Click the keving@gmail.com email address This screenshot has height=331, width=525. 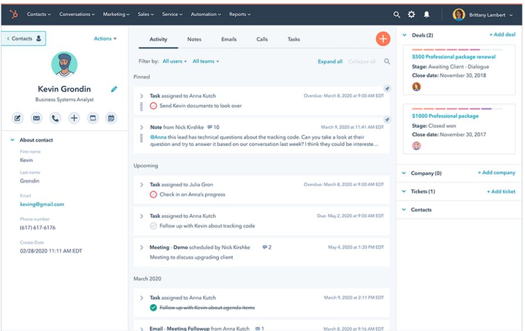pos(42,204)
